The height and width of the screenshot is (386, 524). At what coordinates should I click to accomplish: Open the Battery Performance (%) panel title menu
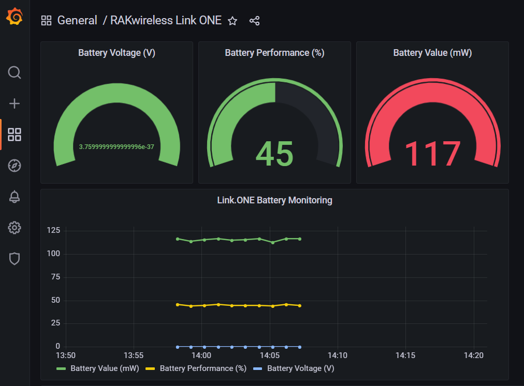(274, 53)
